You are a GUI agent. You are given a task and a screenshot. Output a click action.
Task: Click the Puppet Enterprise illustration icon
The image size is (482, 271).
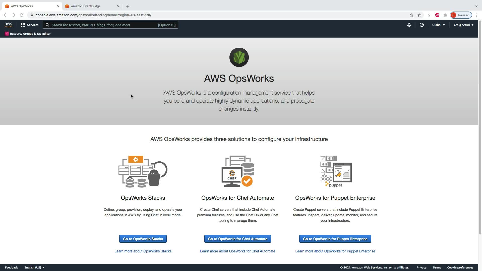pos(336,171)
